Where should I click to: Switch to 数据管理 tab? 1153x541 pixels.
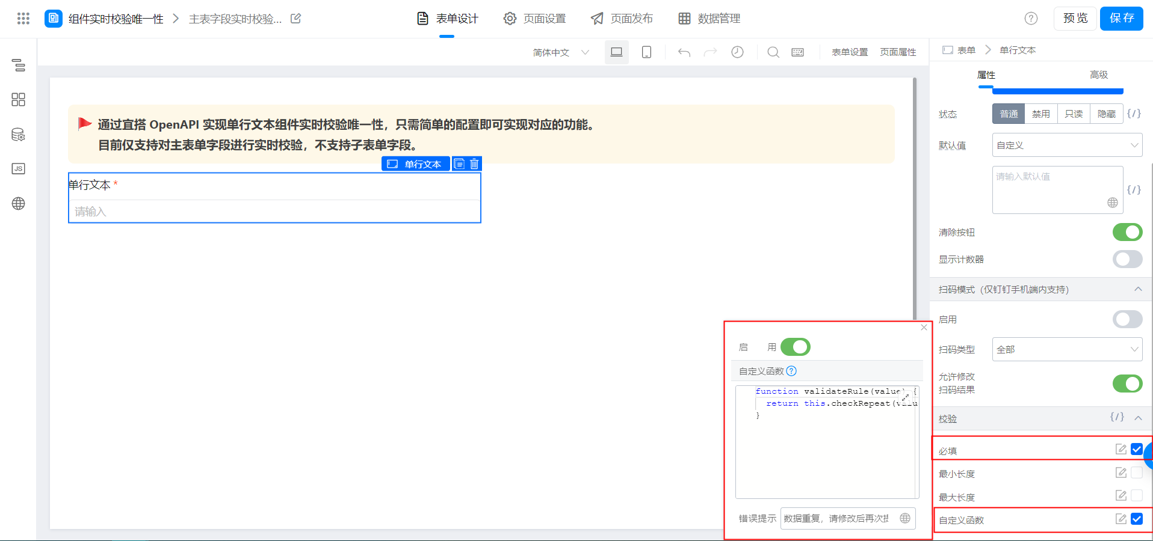(709, 19)
